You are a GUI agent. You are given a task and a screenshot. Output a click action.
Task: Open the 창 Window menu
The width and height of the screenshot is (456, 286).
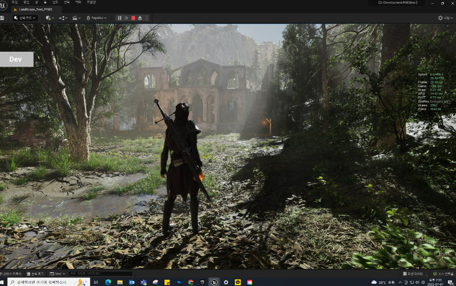(x=36, y=2)
